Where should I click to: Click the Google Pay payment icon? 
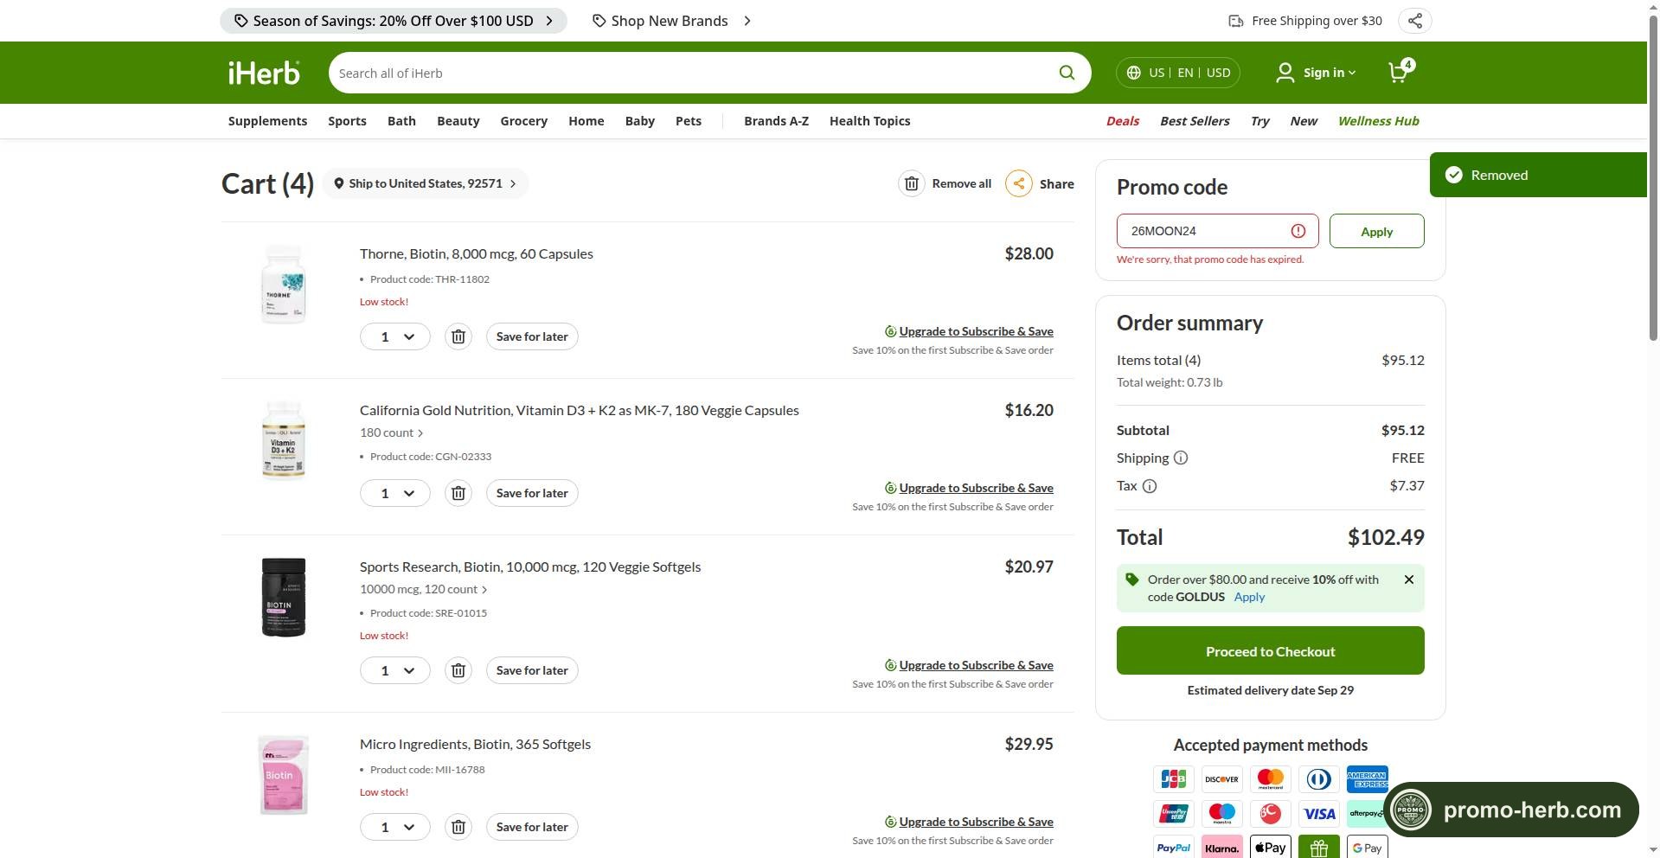coord(1367,848)
